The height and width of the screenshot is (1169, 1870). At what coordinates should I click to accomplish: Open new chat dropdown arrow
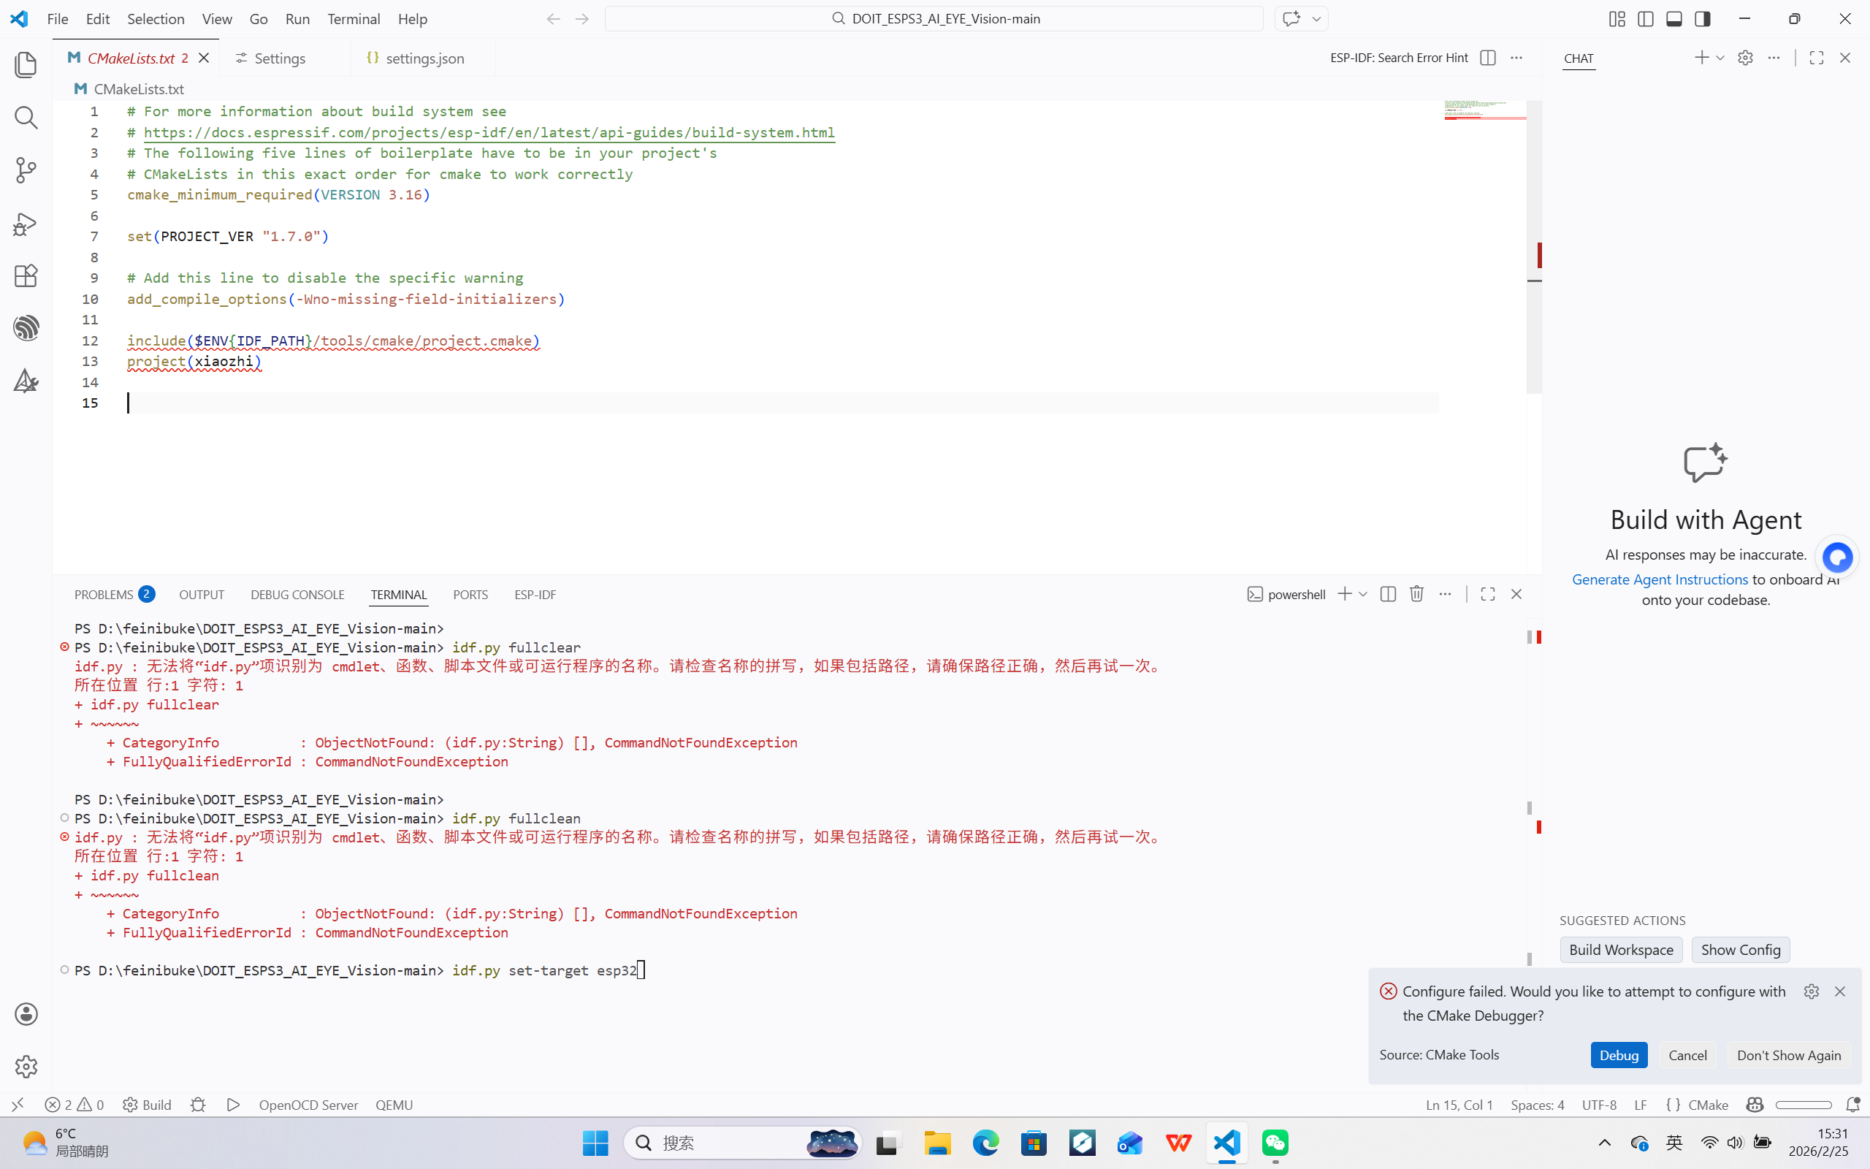pyautogui.click(x=1720, y=58)
